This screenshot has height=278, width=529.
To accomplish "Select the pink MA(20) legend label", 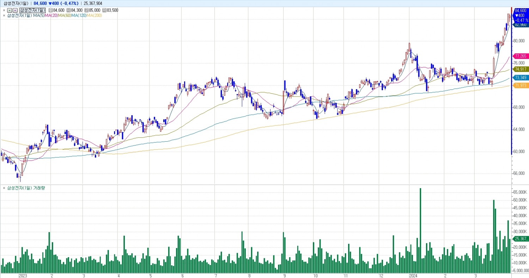I will pyautogui.click(x=51, y=16).
